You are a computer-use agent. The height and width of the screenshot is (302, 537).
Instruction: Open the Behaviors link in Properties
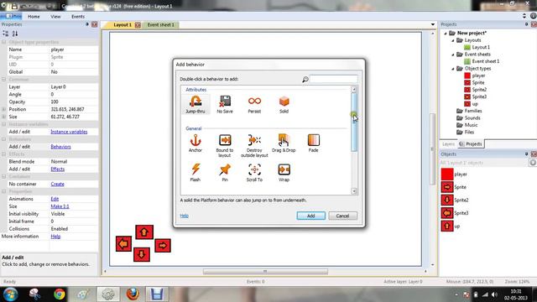tap(61, 147)
